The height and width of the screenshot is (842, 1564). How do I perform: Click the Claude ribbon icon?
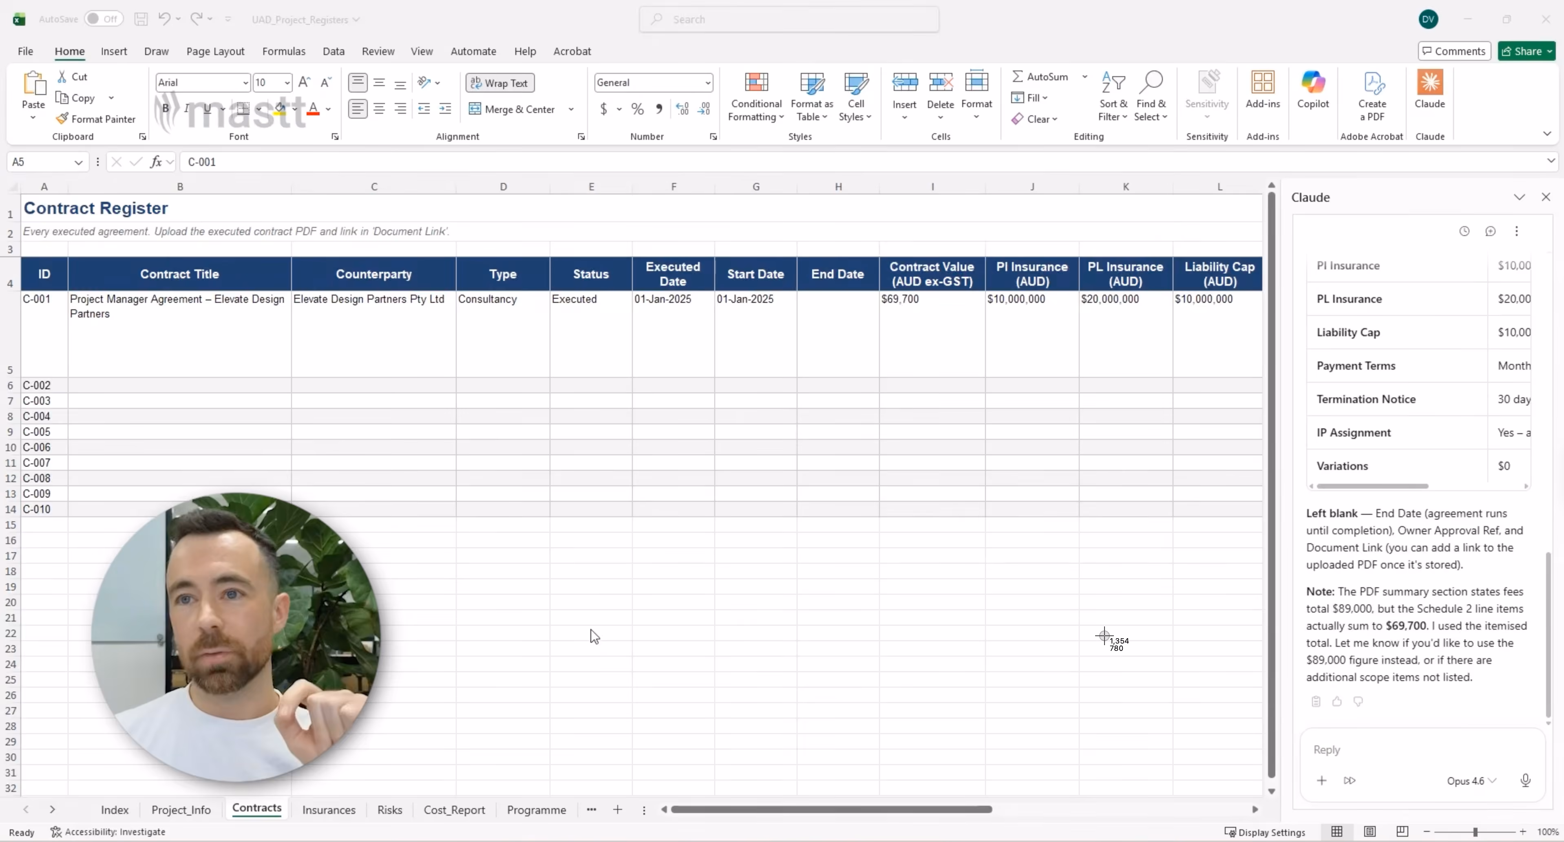point(1430,82)
